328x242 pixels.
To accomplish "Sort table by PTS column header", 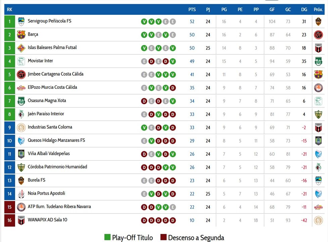I will pyautogui.click(x=192, y=9).
